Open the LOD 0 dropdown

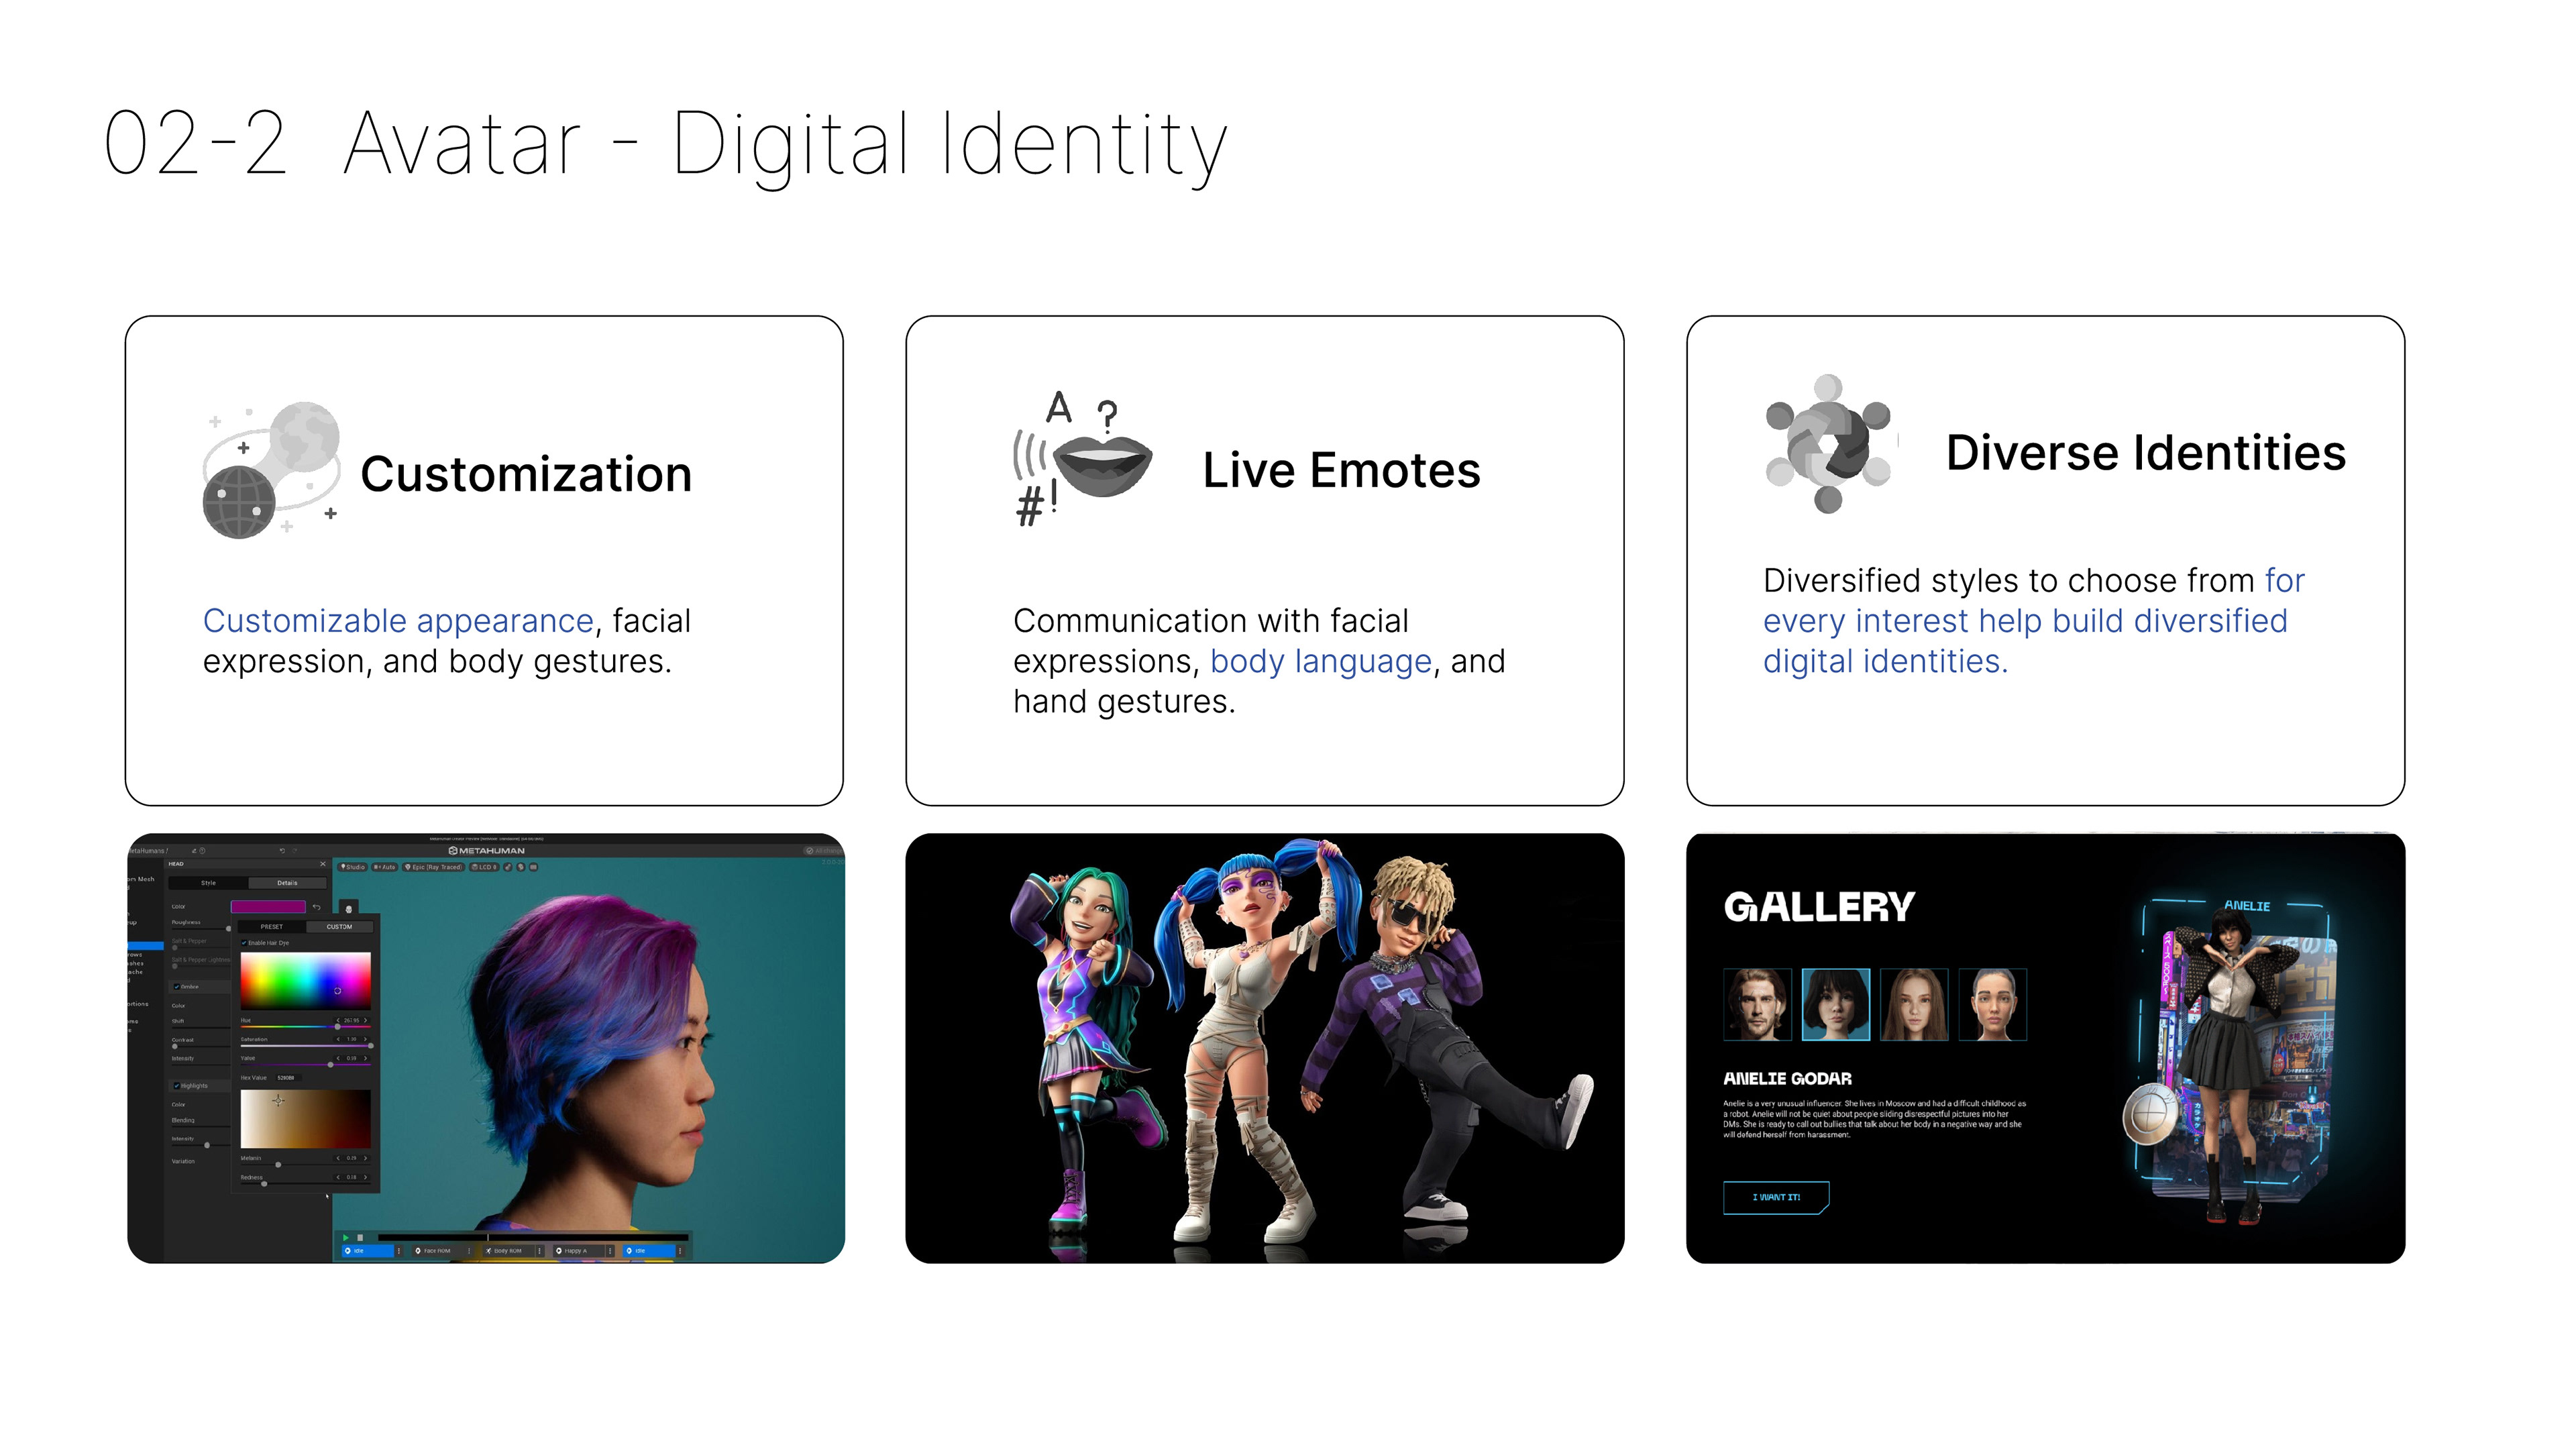pos(484,867)
